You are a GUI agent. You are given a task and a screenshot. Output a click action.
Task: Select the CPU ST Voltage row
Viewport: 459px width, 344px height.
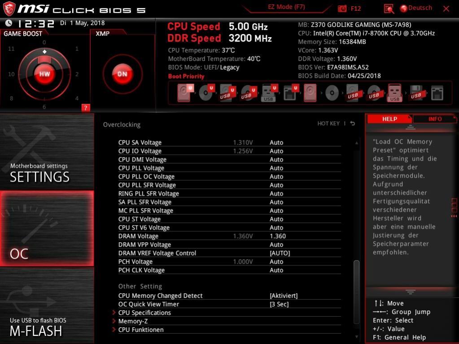coord(230,219)
